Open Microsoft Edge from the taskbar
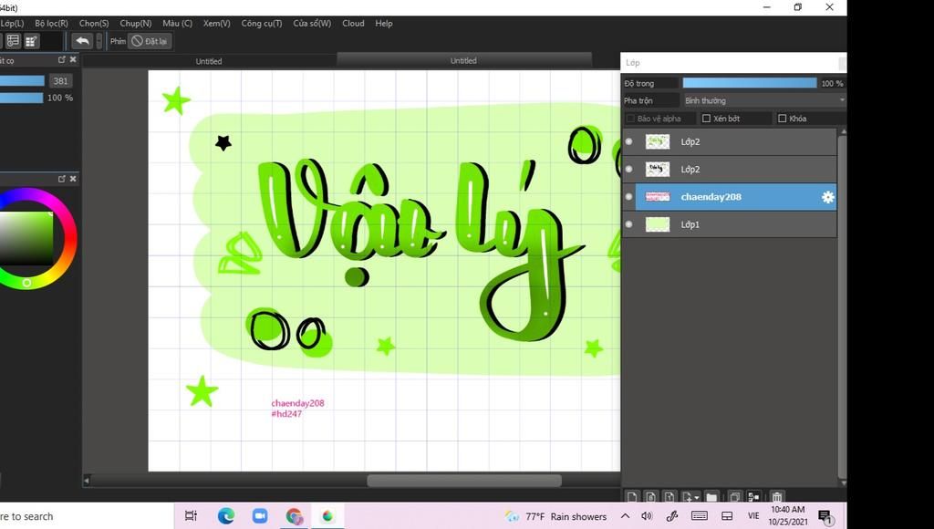This screenshot has height=529, width=934. (226, 516)
